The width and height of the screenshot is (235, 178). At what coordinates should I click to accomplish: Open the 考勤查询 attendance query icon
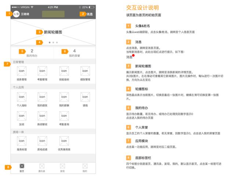[64, 116]
